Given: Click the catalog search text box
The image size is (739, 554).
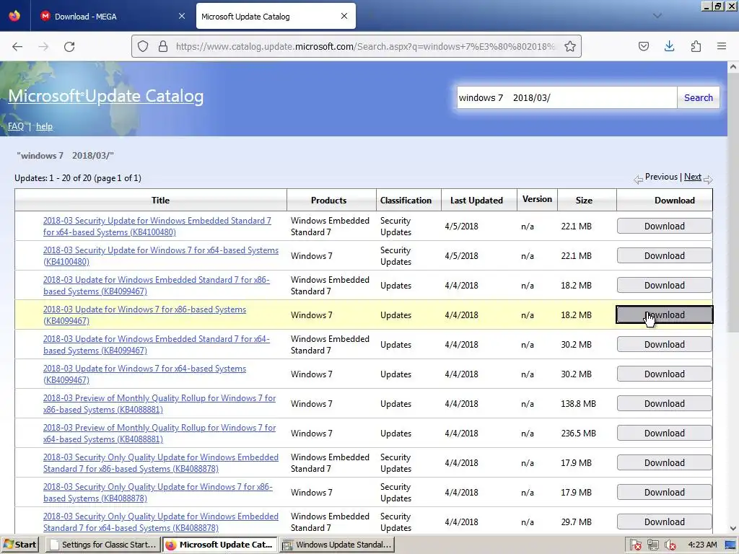Looking at the screenshot, I should coord(567,97).
